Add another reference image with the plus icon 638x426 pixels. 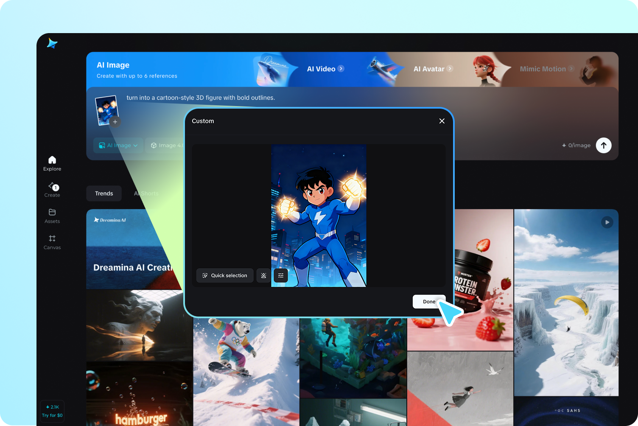tap(115, 122)
